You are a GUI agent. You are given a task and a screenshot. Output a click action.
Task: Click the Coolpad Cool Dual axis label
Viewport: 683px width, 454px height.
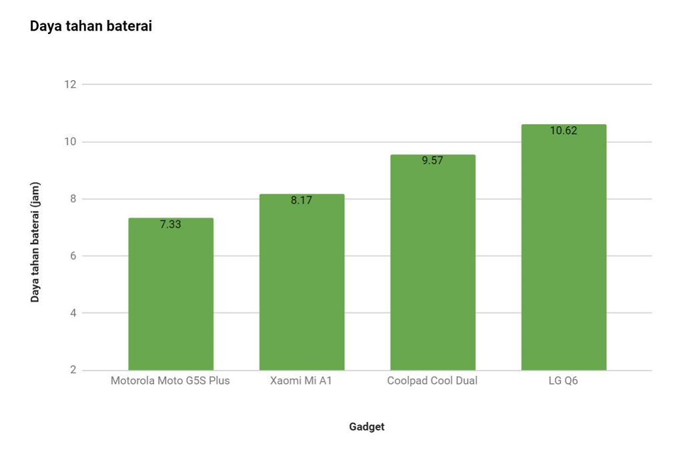[x=432, y=381]
